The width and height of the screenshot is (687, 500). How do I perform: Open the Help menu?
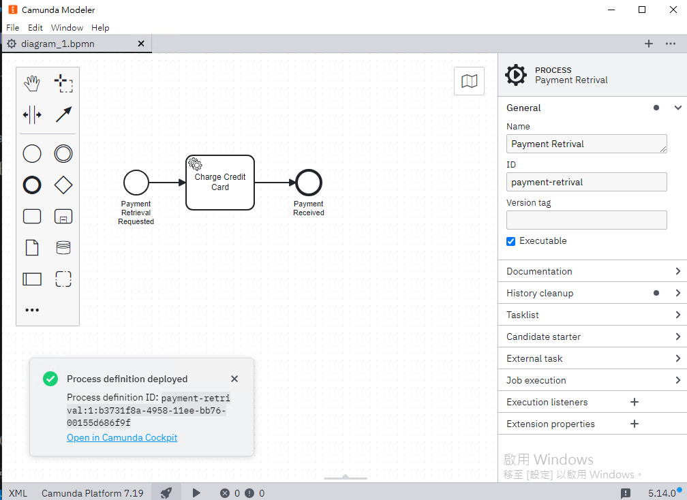(x=100, y=27)
